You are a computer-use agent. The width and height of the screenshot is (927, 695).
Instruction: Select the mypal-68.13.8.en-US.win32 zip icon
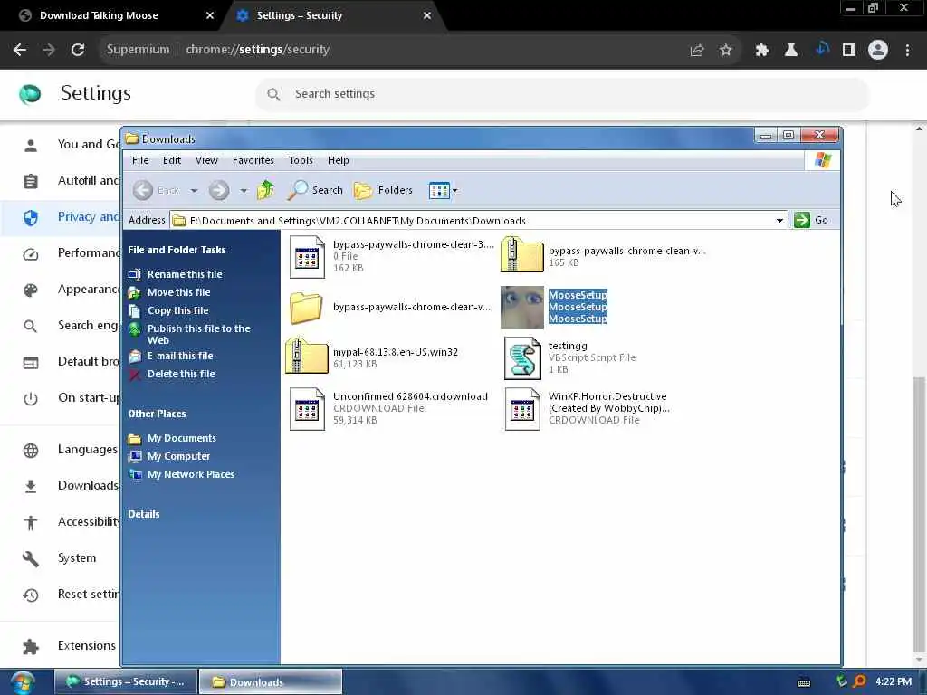click(x=306, y=356)
